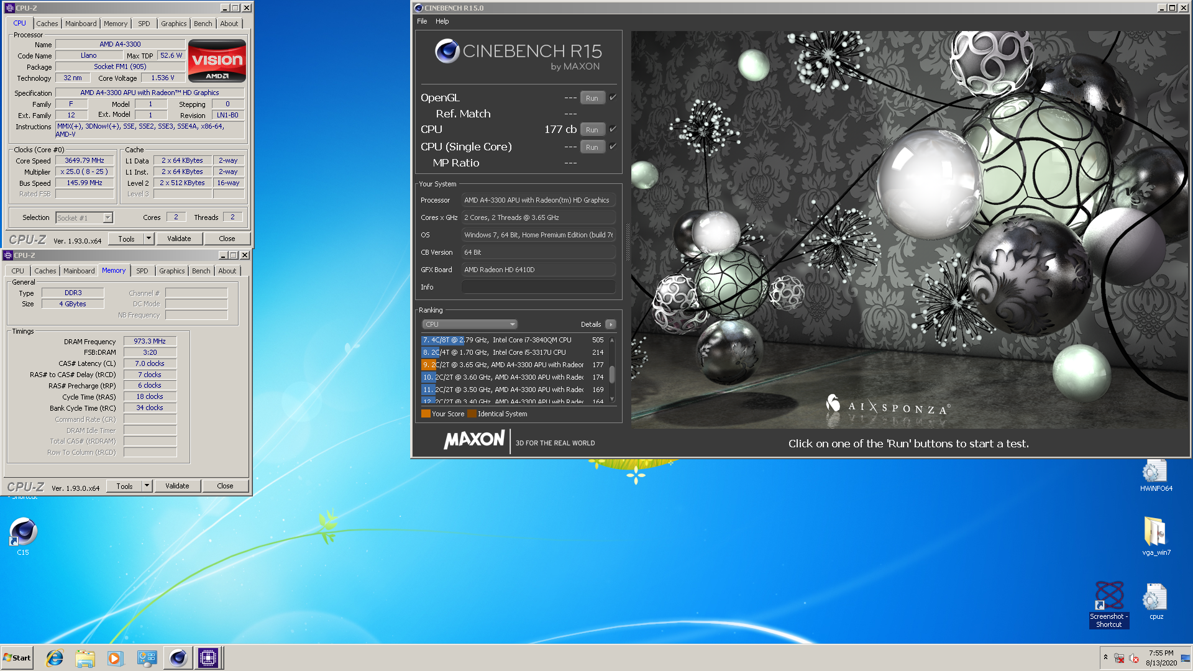1193x671 pixels.
Task: Click the network tray icon
Action: [1119, 658]
